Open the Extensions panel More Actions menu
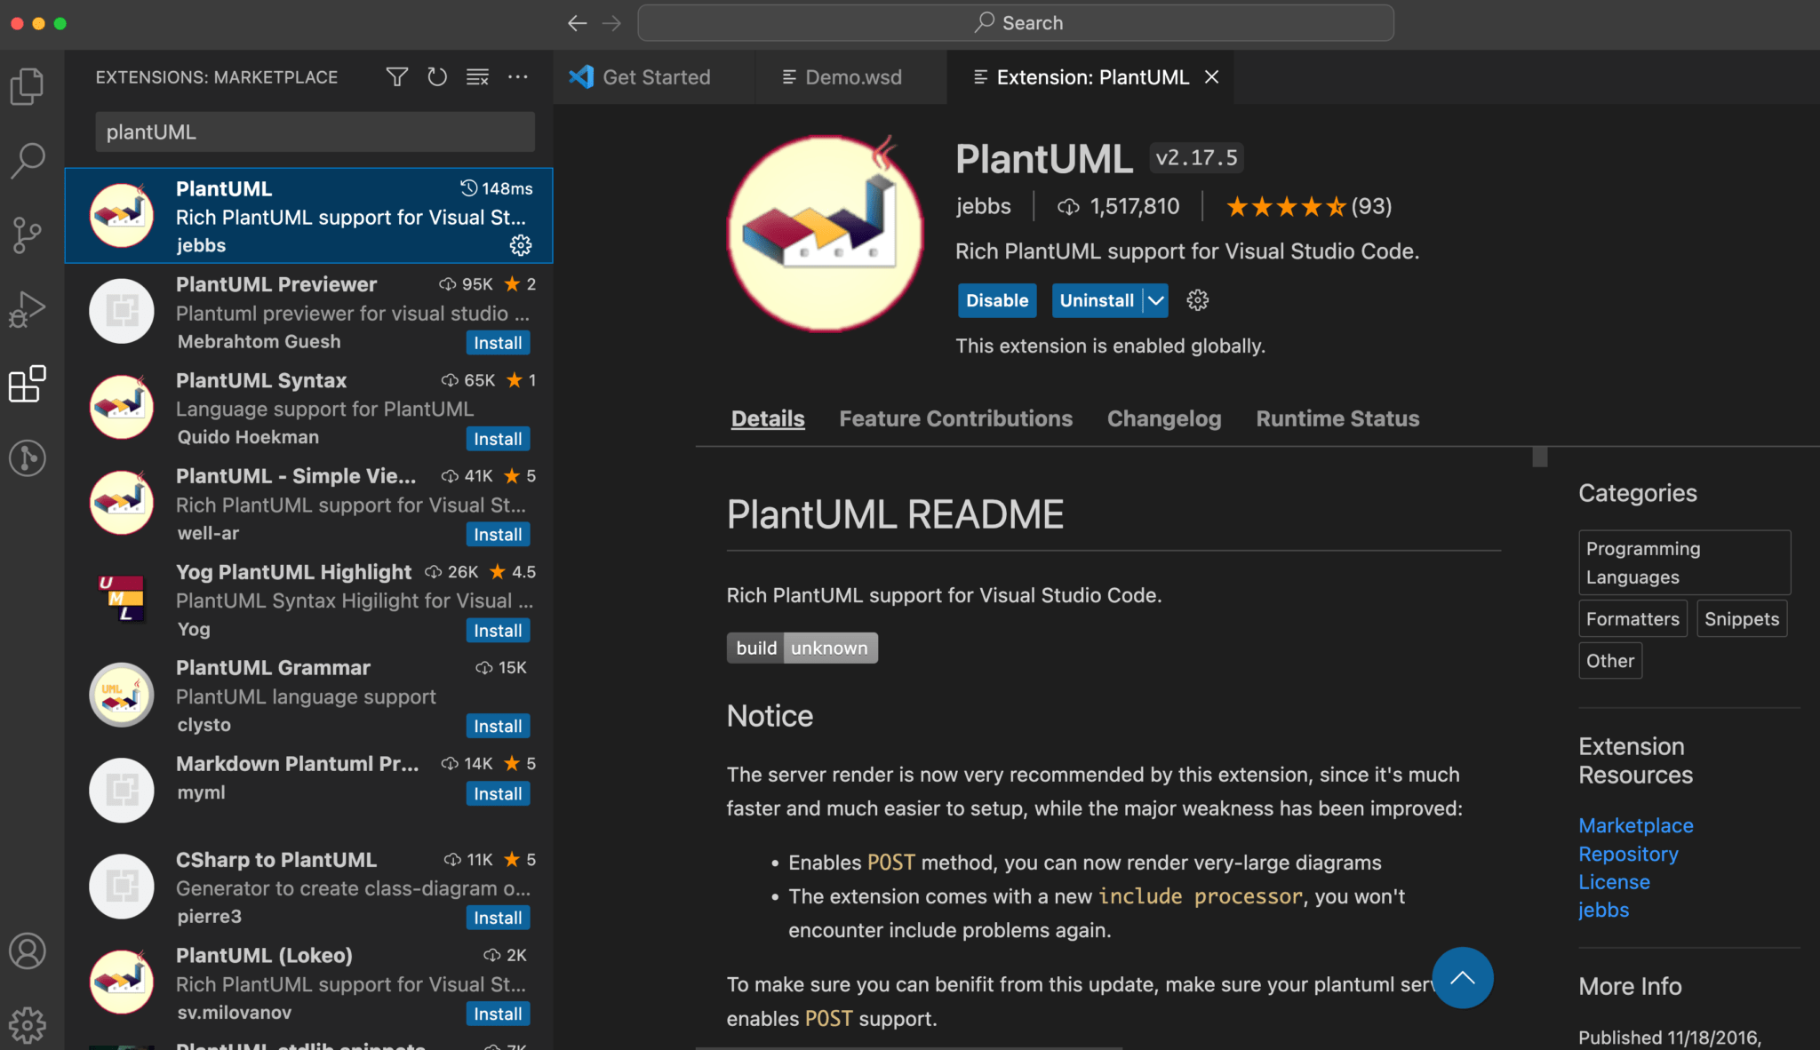Viewport: 1820px width, 1050px height. point(518,76)
